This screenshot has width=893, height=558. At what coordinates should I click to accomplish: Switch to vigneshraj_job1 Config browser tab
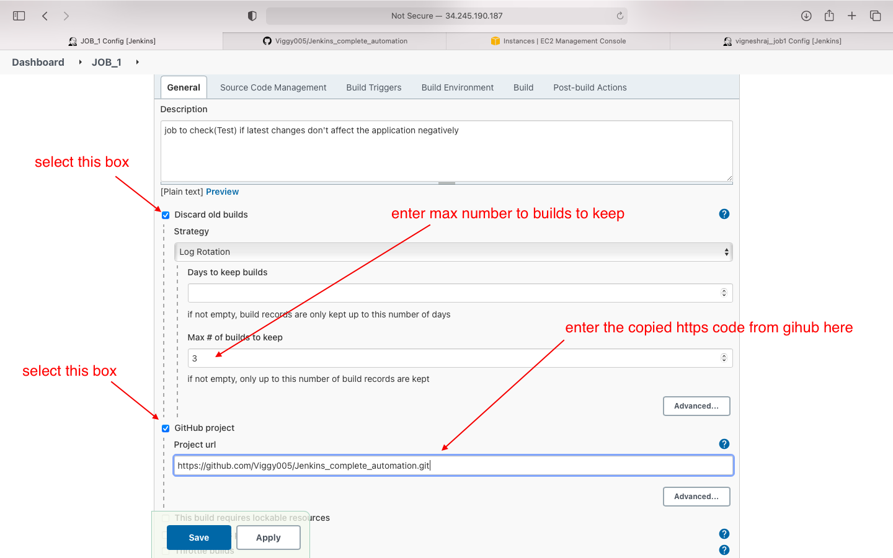pyautogui.click(x=781, y=41)
